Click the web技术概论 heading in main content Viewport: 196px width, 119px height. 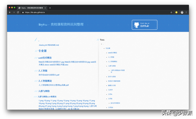[x=45, y=58]
